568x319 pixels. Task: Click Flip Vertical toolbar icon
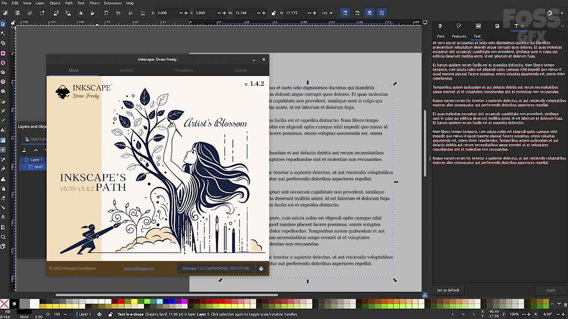93,13
